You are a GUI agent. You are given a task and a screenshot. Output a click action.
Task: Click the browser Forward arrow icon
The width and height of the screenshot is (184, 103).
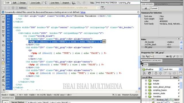point(9,8)
